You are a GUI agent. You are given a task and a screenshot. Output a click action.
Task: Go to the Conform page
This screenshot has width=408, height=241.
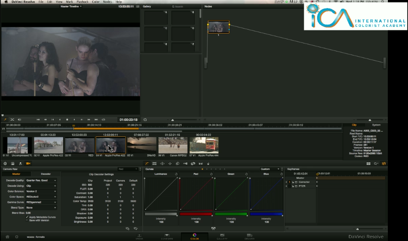[x=167, y=237]
